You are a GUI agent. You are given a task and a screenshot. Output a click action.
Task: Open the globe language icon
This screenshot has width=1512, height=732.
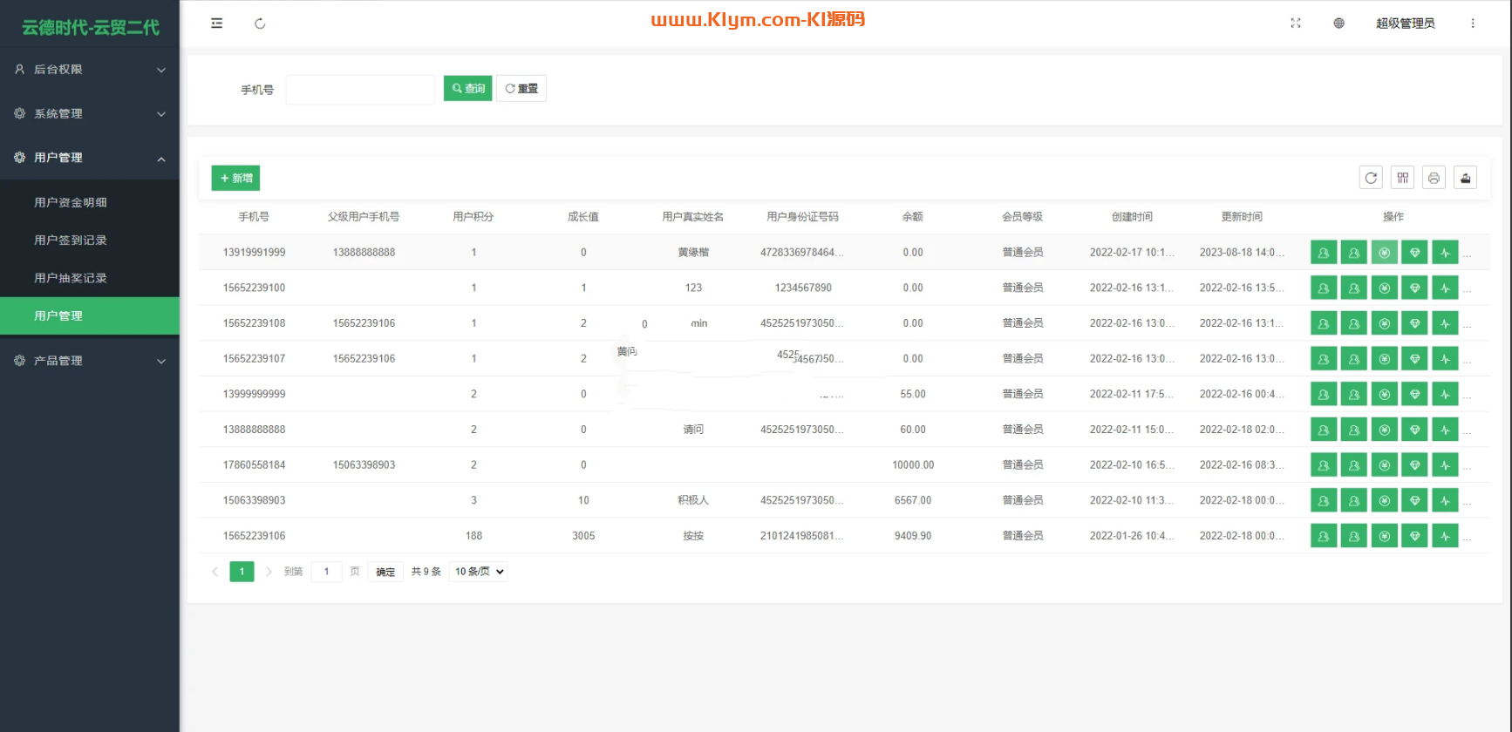click(1339, 24)
